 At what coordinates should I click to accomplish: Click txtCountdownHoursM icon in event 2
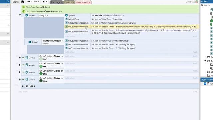(x=66, y=48)
